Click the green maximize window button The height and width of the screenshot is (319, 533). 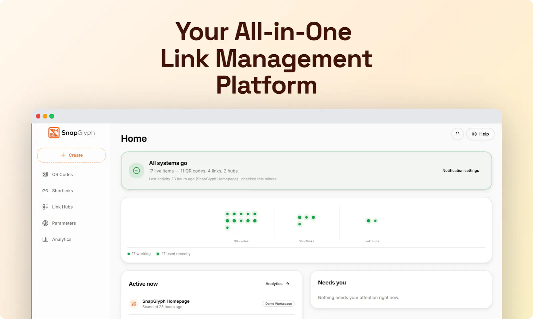point(52,116)
